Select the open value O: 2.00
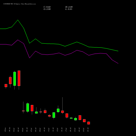136x136 pixels. coord(47,9)
